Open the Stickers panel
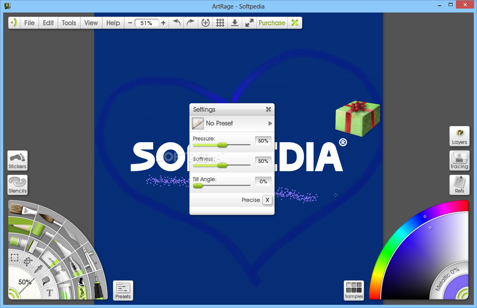 [x=17, y=161]
